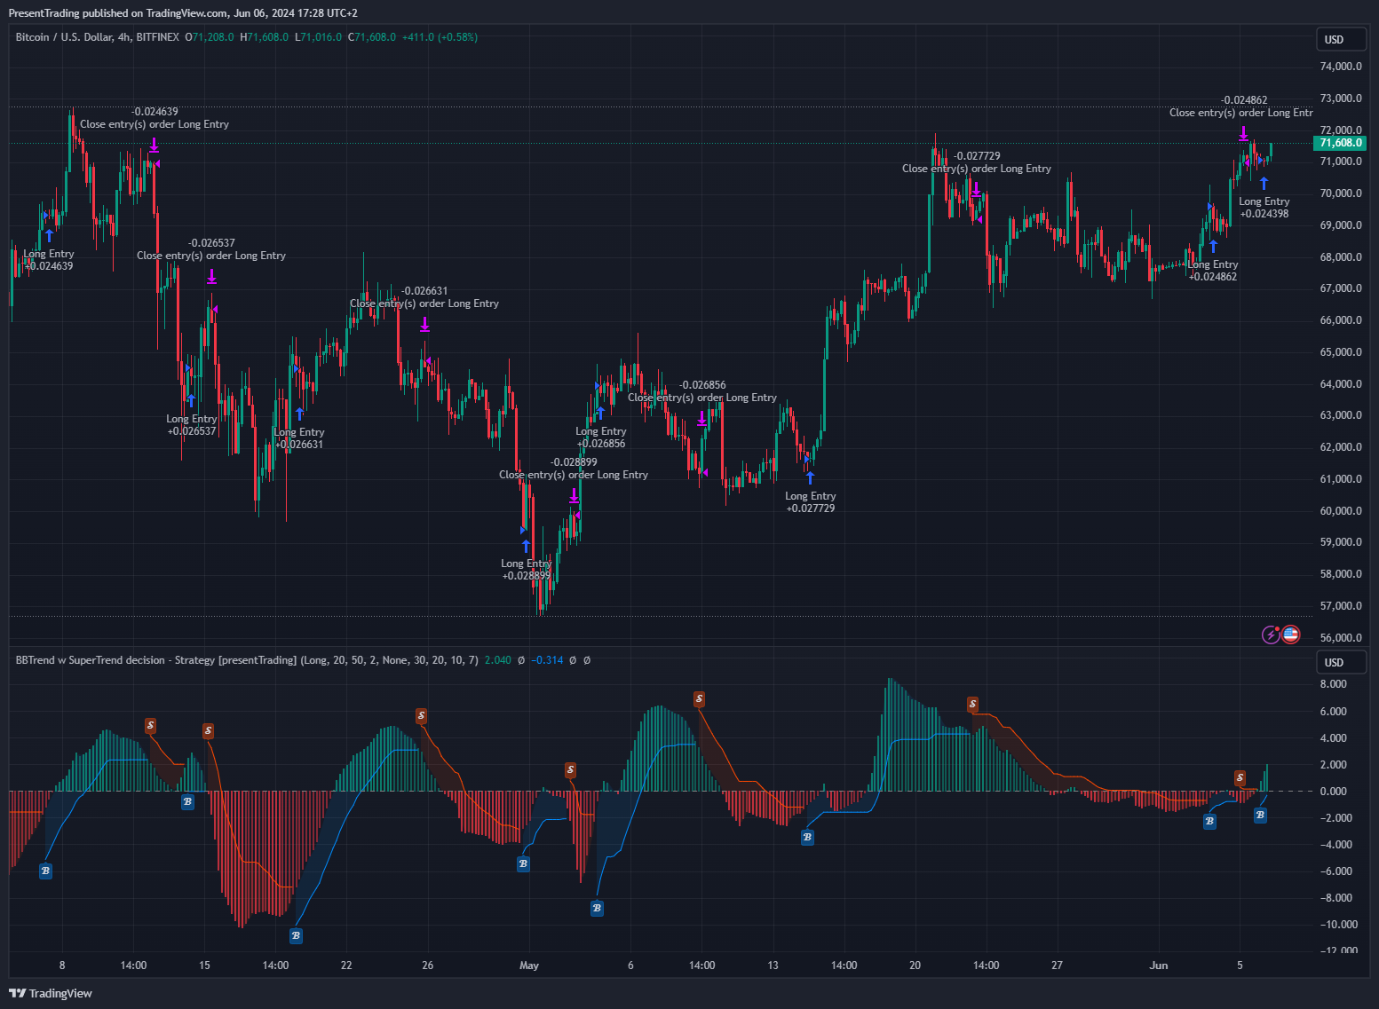Viewport: 1379px width, 1009px height.
Task: Click the blue up arrow above Long Entry +0.028899
Action: 526,546
